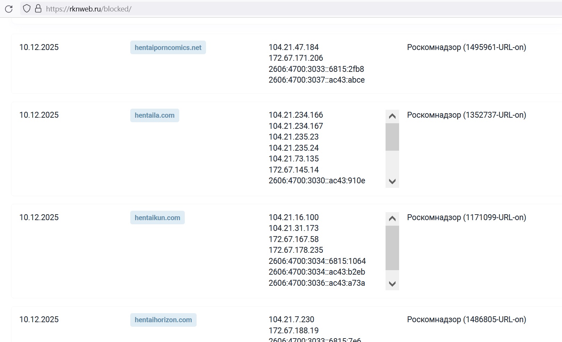Select the Роскомнадзор (1352737-URL-on) entry
Viewport: 562px width, 342px height.
(x=466, y=115)
